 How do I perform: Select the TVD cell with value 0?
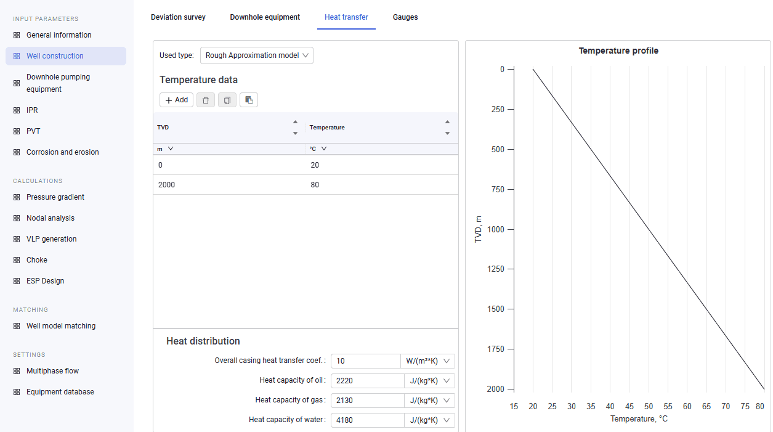[229, 165]
